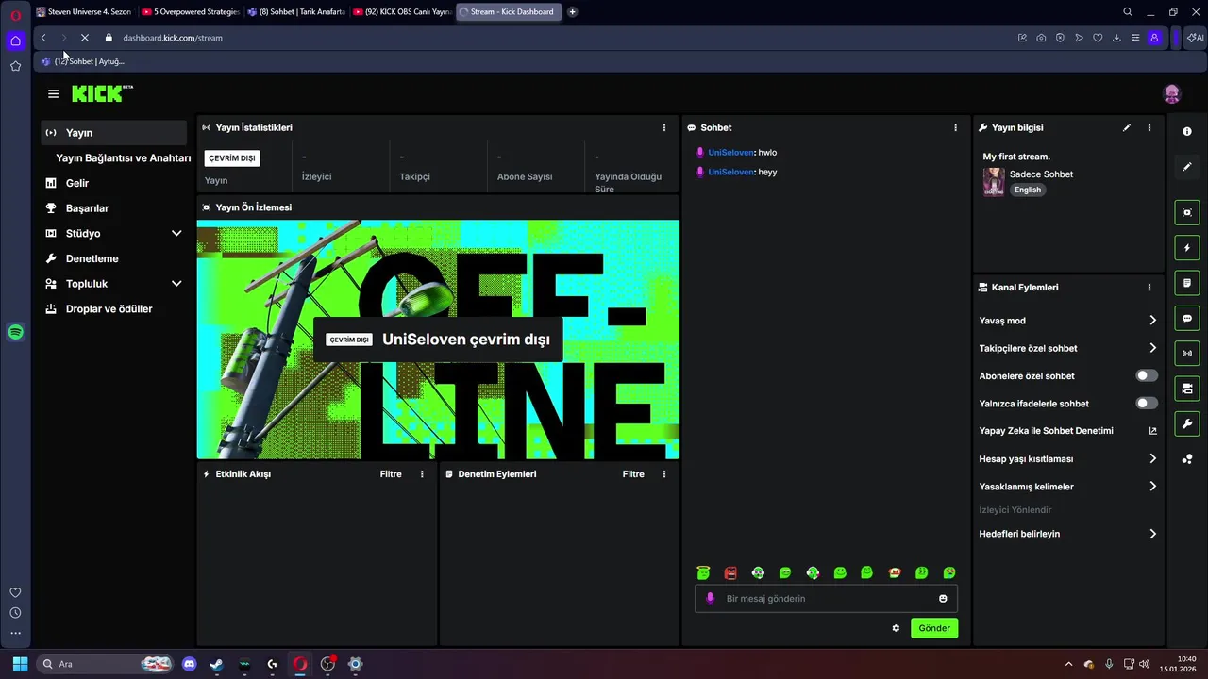1208x679 pixels.
Task: Open a new browser tab with plus
Action: coord(572,12)
